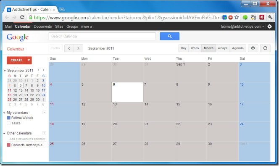Select day 24 in the mini calendar
The width and height of the screenshot is (279, 166).
click(x=43, y=95)
